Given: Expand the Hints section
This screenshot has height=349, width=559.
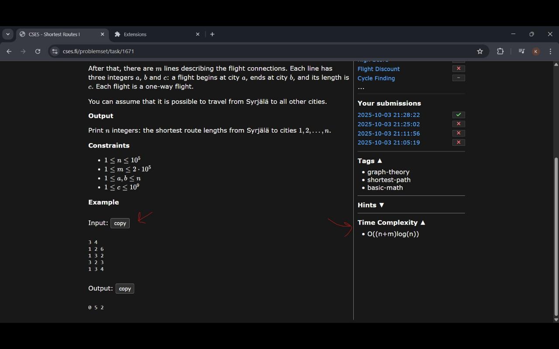Looking at the screenshot, I should (371, 205).
